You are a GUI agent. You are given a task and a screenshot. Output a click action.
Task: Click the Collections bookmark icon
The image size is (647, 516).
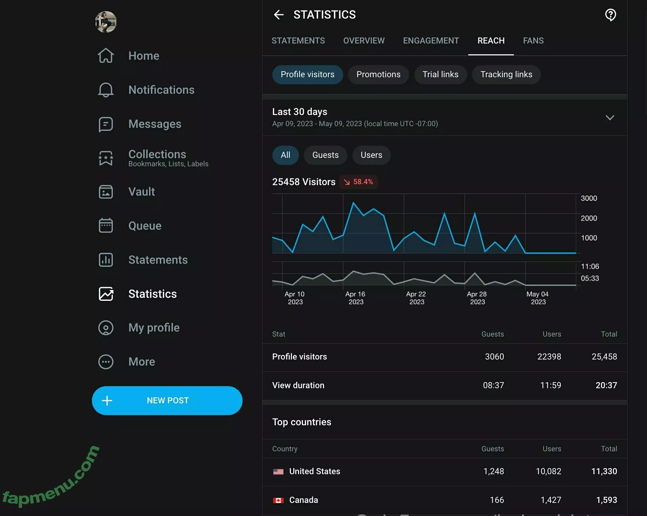click(x=106, y=158)
